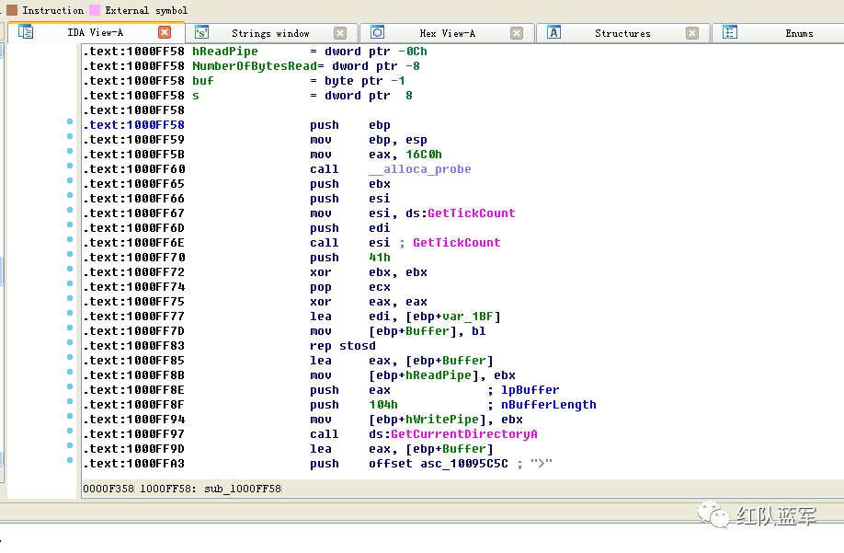Viewport: 844px width, 553px height.
Task: Click the rep stosd instruction
Action: (x=343, y=346)
